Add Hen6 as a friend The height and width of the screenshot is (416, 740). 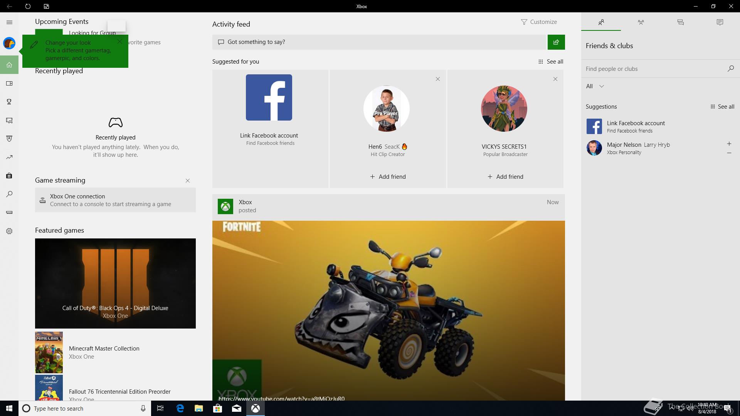click(x=388, y=177)
